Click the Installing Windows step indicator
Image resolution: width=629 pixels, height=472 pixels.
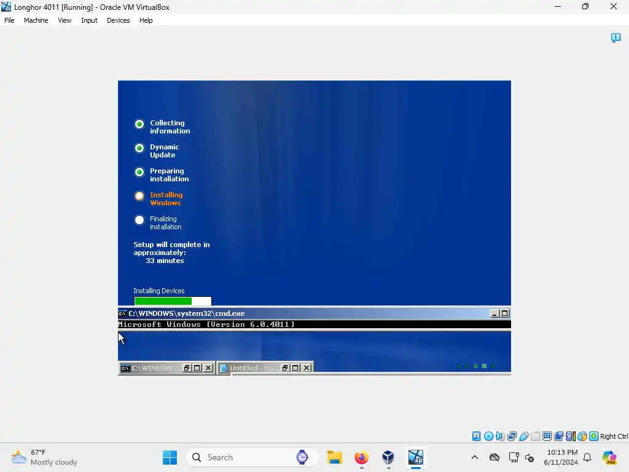[139, 196]
